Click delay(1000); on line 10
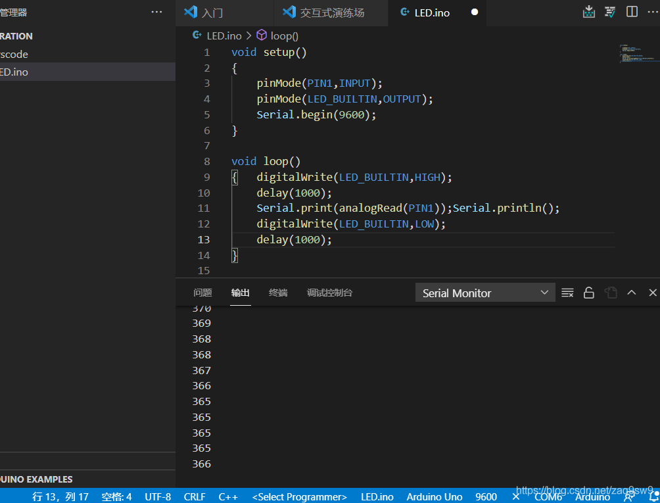Image resolution: width=660 pixels, height=503 pixels. pyautogui.click(x=295, y=193)
